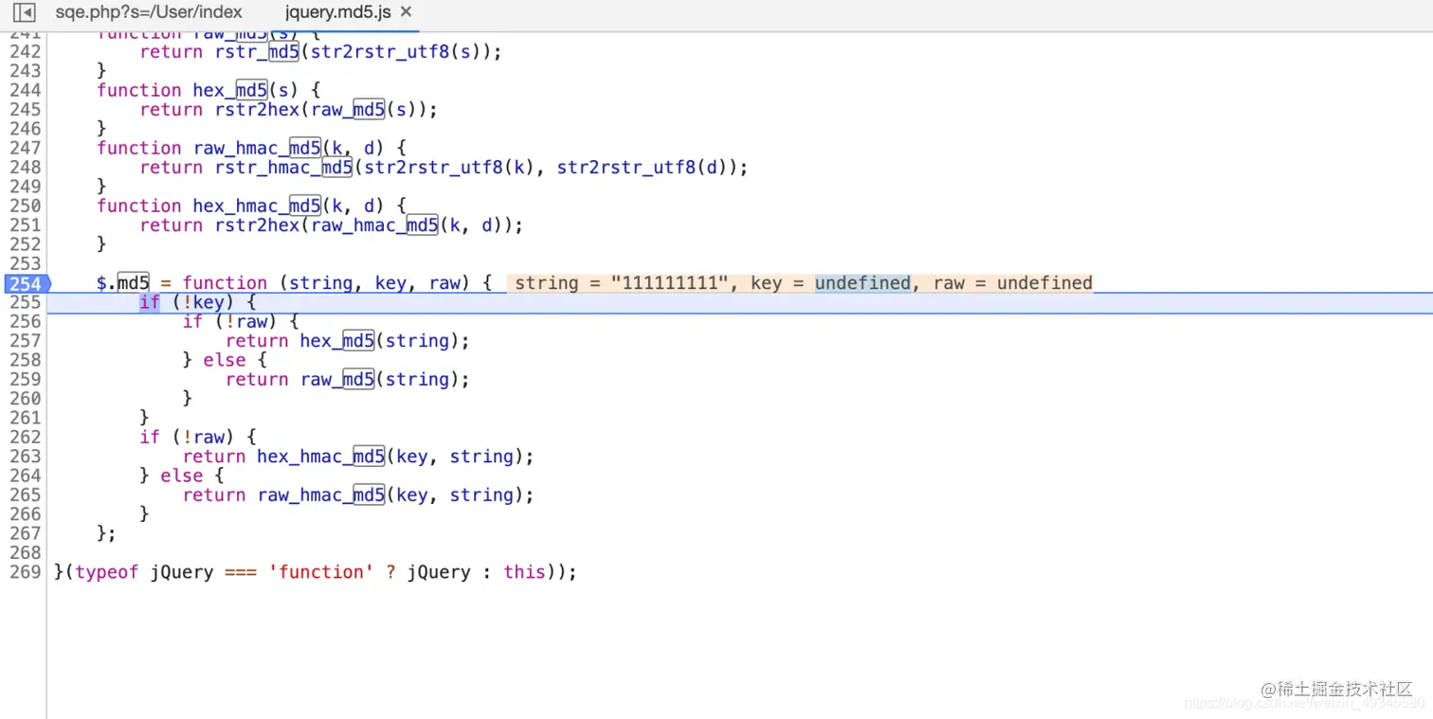1433x719 pixels.
Task: Set breakpoint at line number 265
Action: [x=25, y=495]
